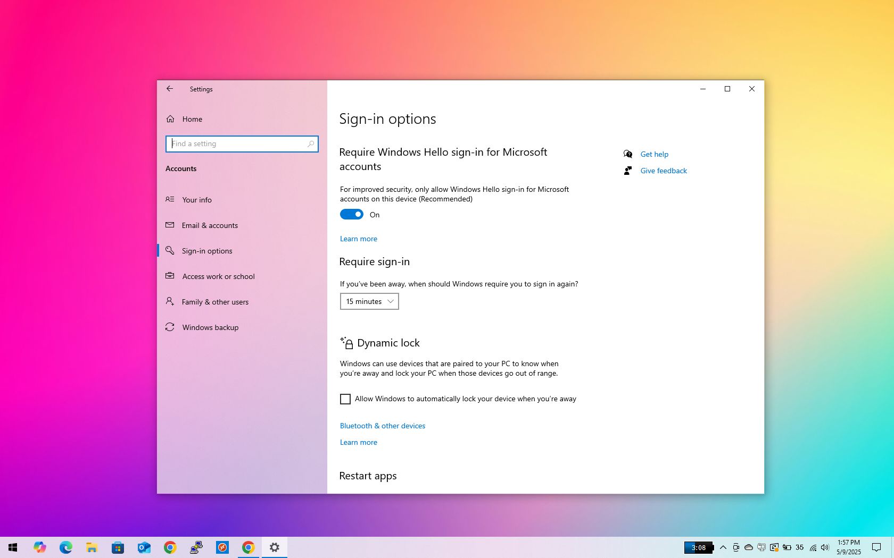Turn off Require Windows Hello sign-in toggle

(x=351, y=214)
